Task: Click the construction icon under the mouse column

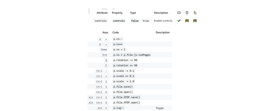Action: tap(187, 21)
